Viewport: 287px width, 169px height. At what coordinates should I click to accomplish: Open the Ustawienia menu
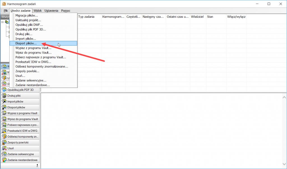tap(51, 11)
